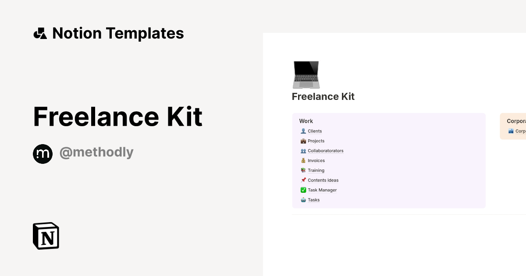Screen dimensions: 526x276
Task: Click the large Notion N logo
Action: (46, 236)
